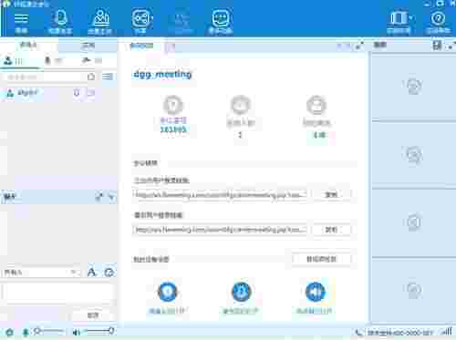Click the phone support hotline icon in the status bar
Image resolution: width=456 pixels, height=340 pixels.
pos(358,333)
